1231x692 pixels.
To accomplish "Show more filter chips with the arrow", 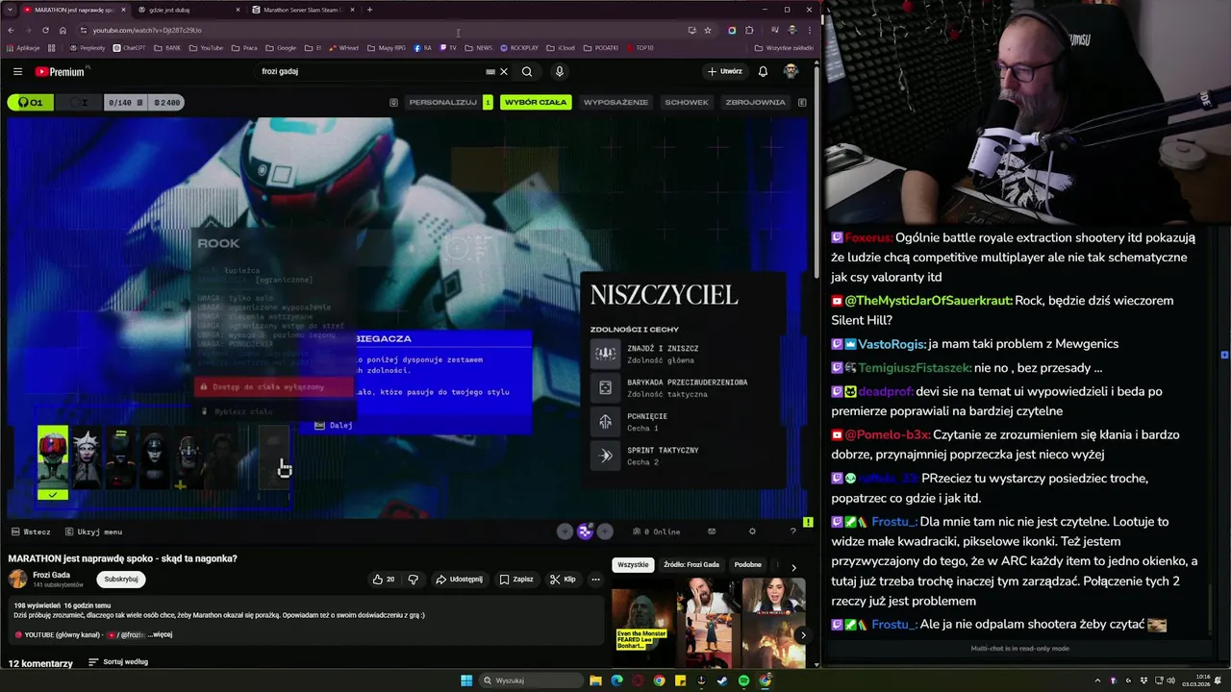I will (x=794, y=566).
